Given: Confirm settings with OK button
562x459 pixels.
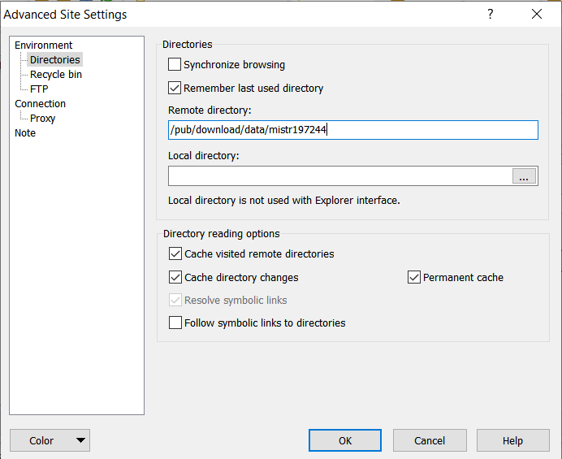Looking at the screenshot, I should coord(345,440).
